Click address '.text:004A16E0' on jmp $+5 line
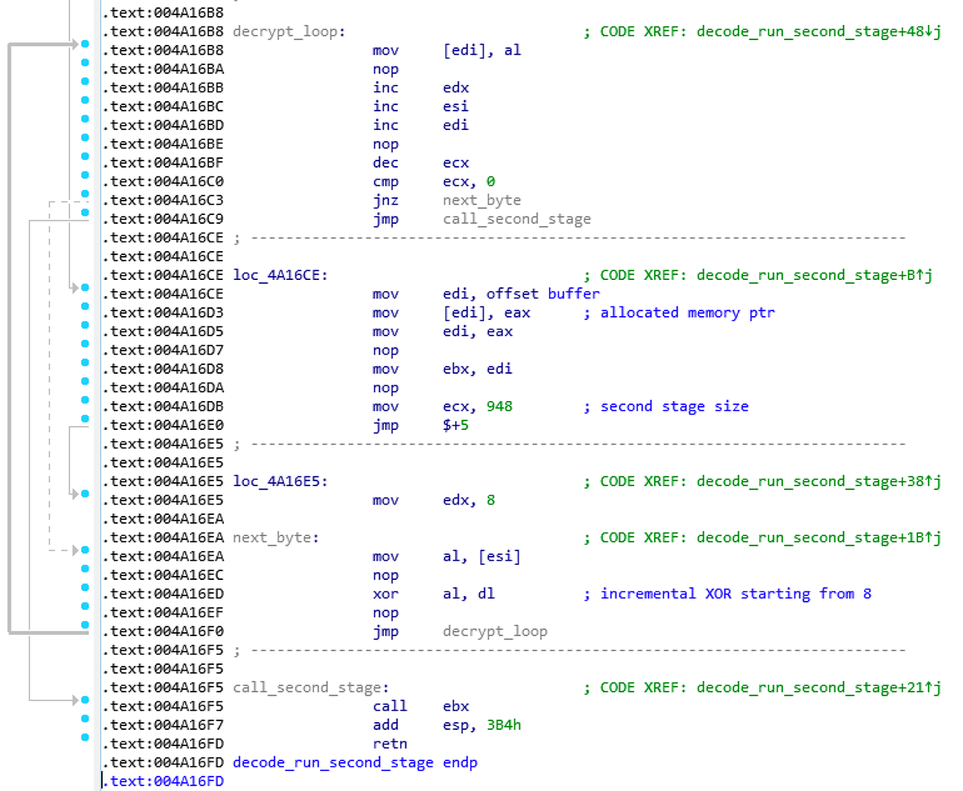 pos(163,425)
